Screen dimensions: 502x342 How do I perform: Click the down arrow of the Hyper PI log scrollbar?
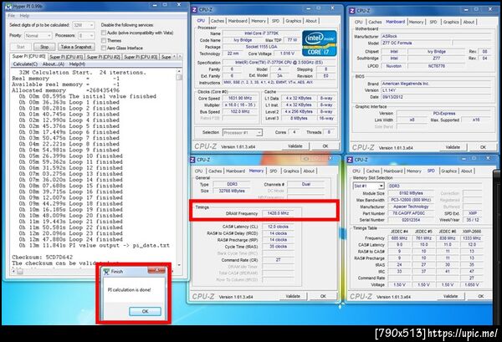pyautogui.click(x=179, y=265)
